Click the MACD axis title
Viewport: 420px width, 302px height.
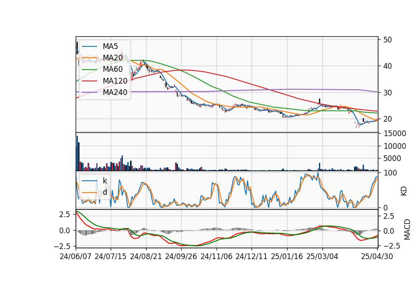tap(407, 230)
